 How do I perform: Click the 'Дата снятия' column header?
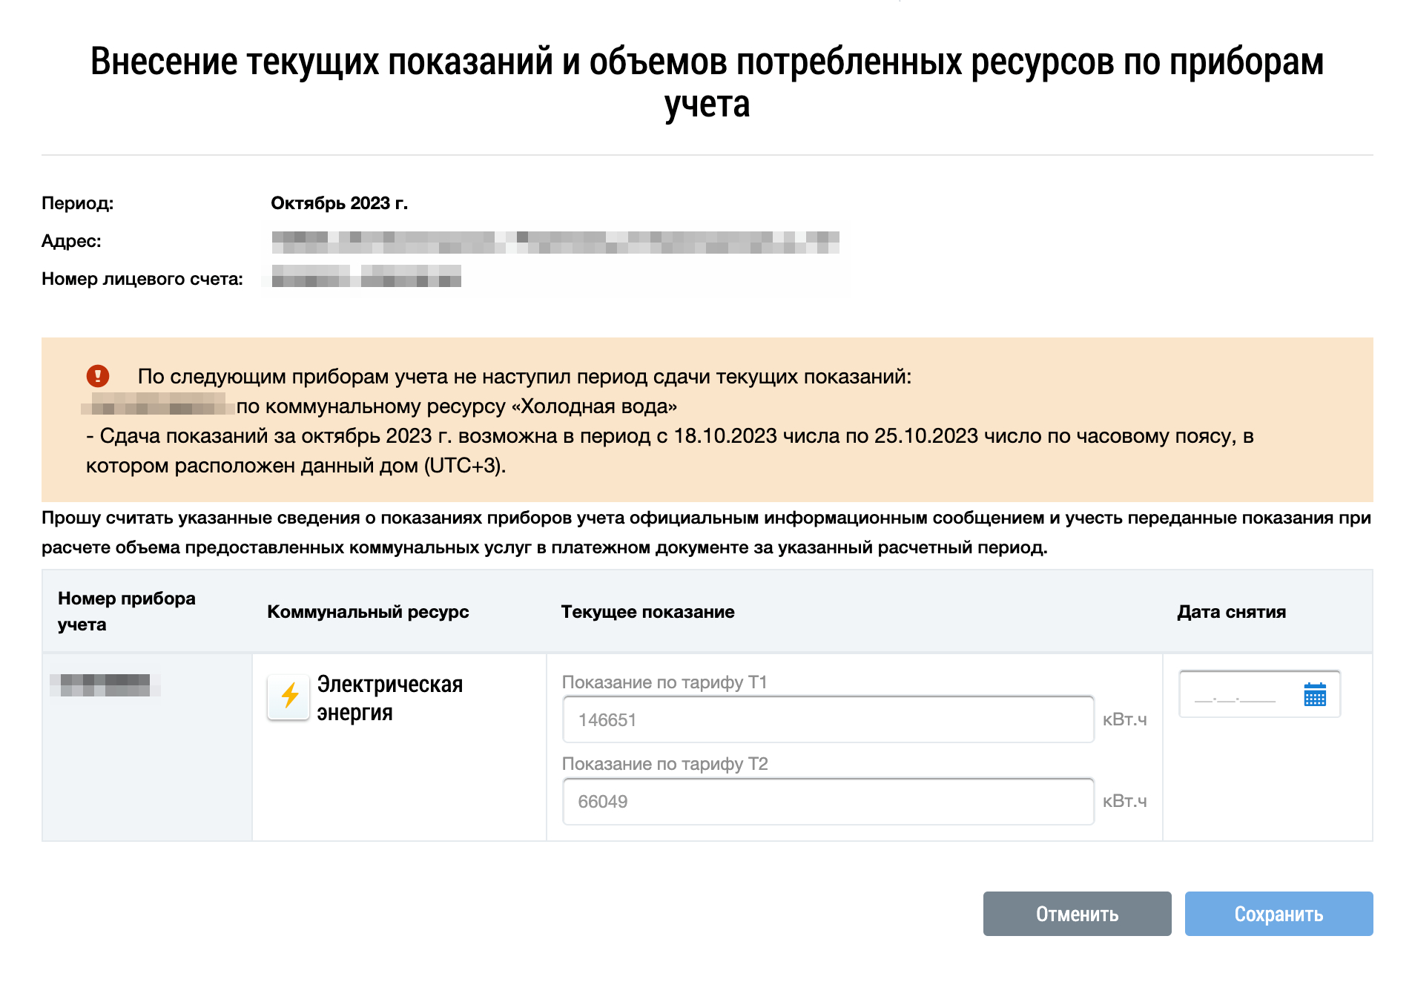click(1231, 612)
